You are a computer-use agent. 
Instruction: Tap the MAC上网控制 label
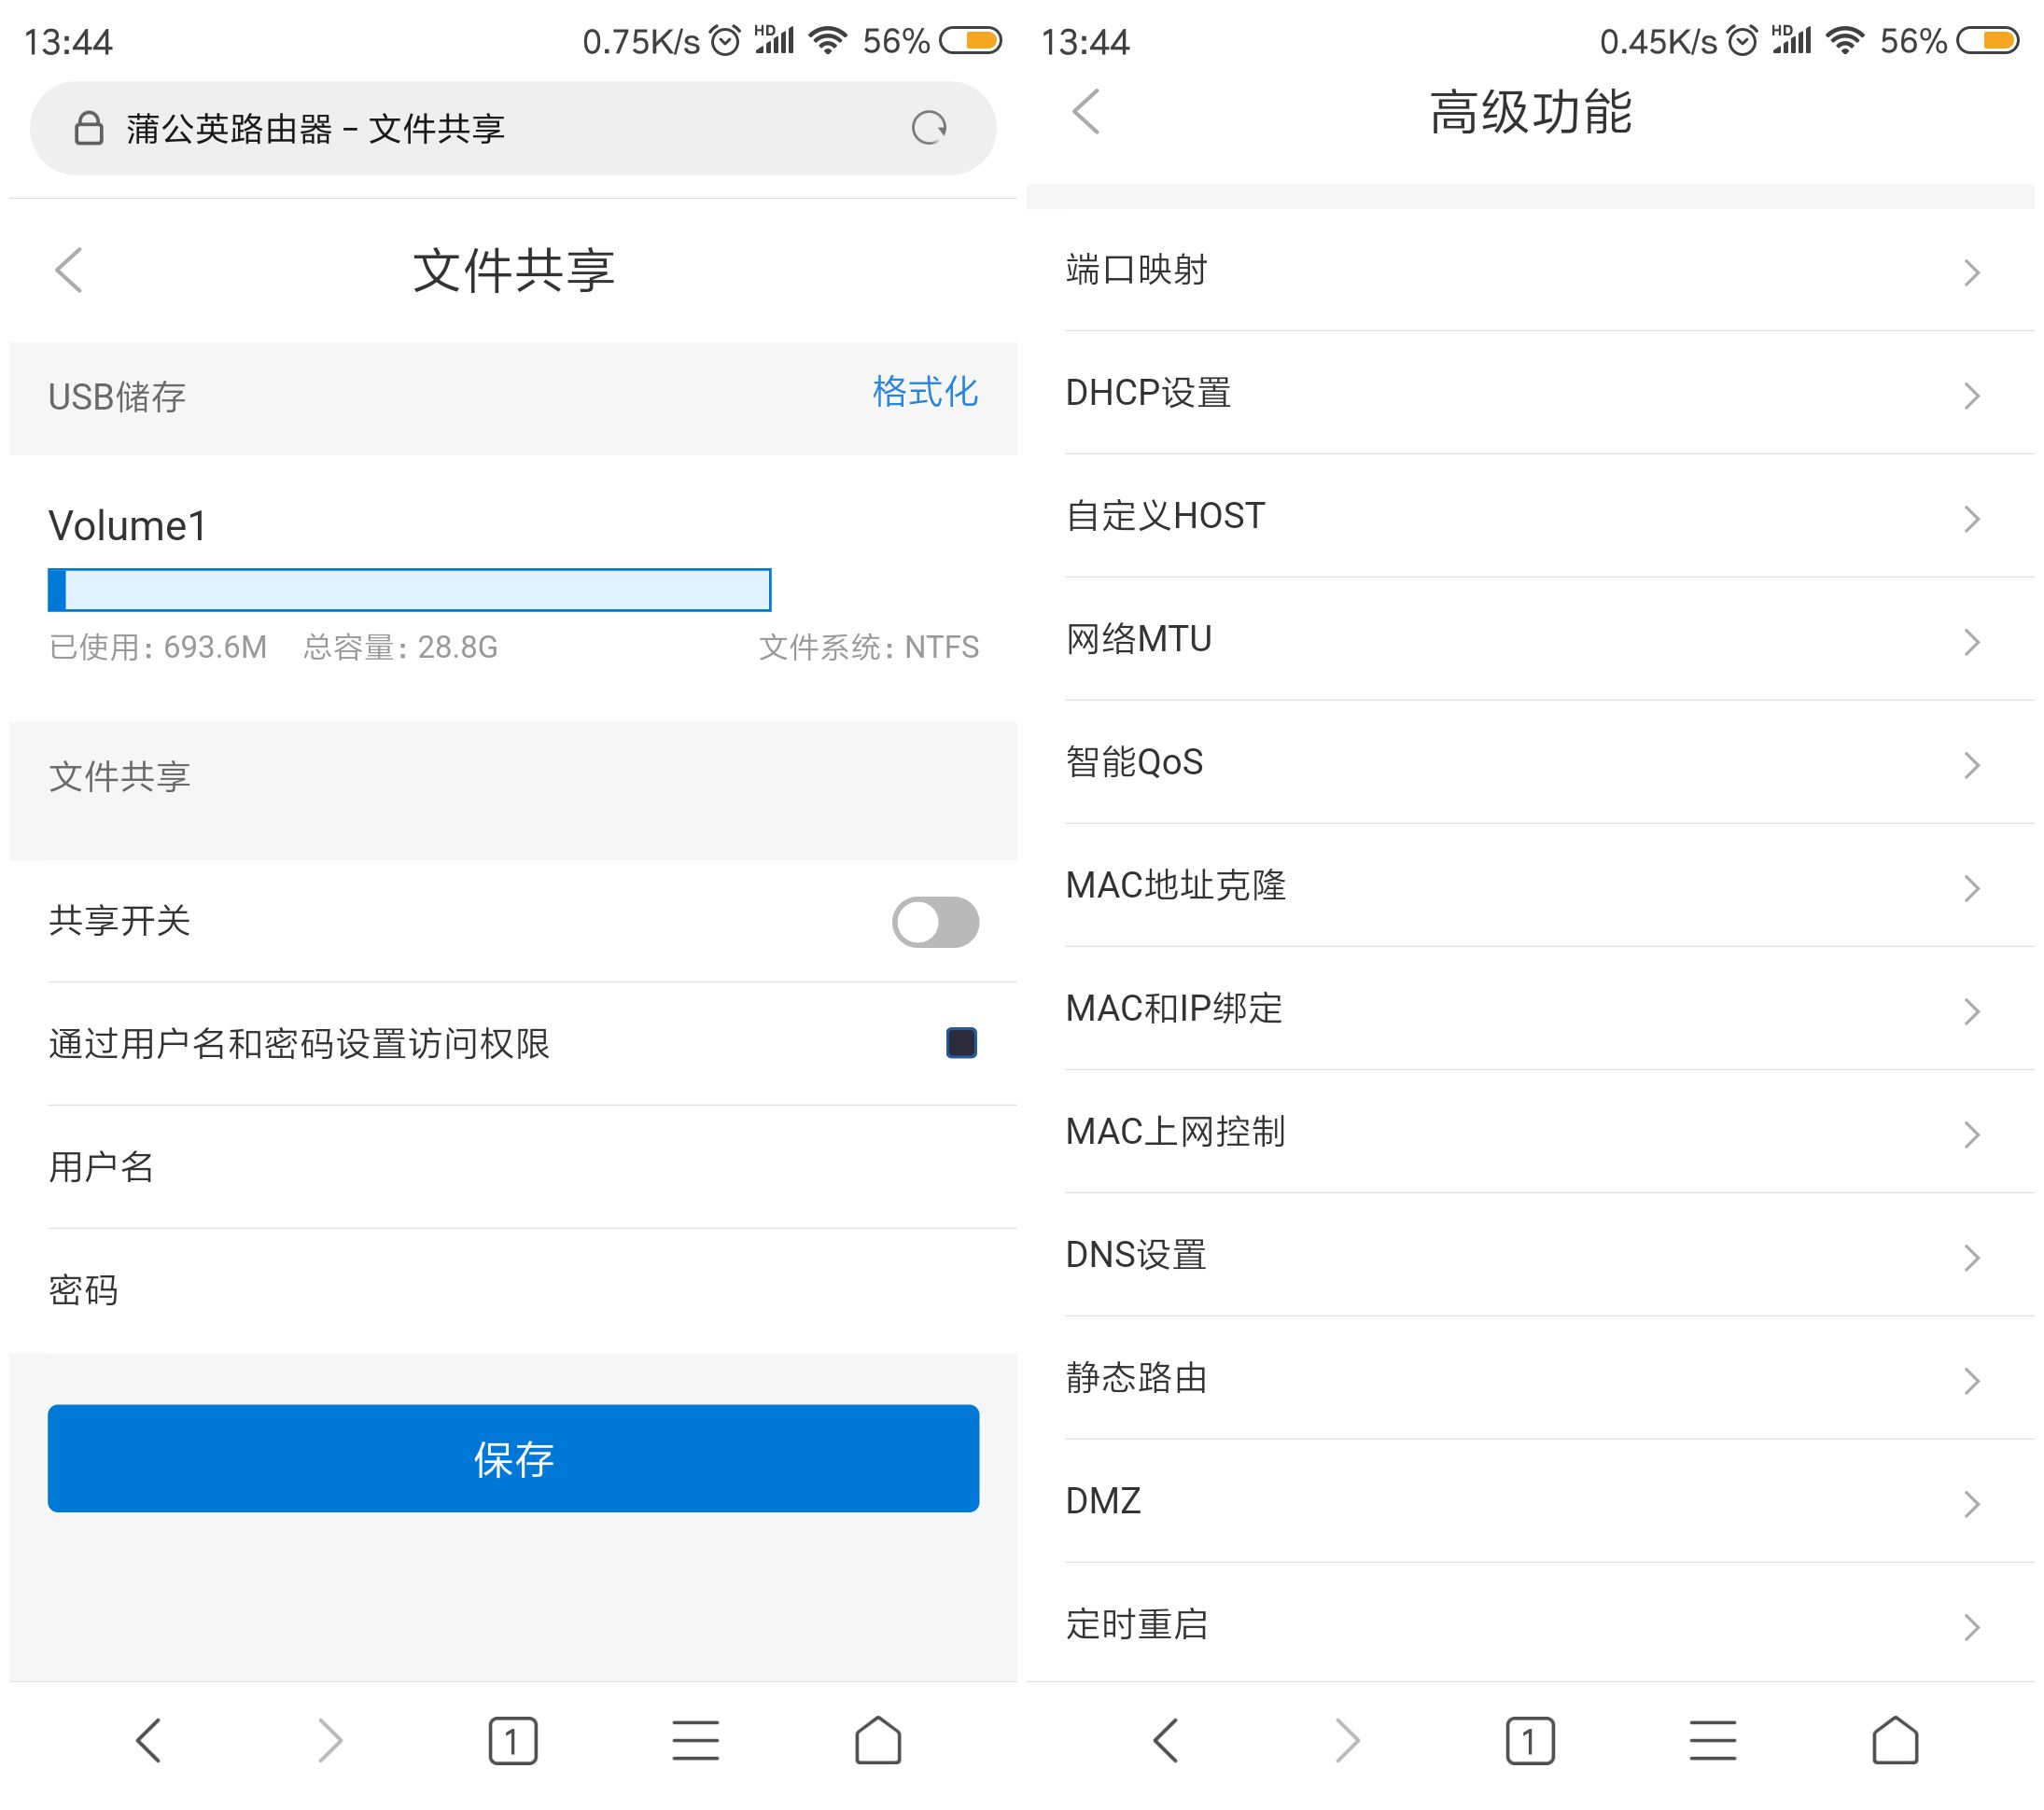point(1175,1132)
